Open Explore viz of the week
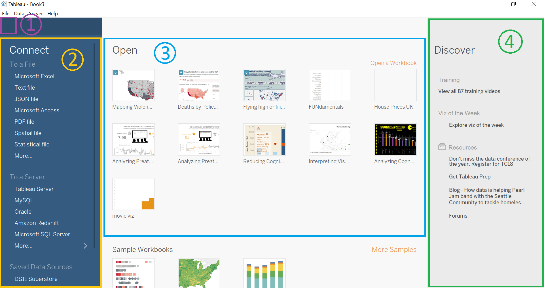544x288 pixels. pos(476,125)
